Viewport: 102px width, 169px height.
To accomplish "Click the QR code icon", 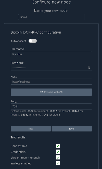I will pyautogui.click(x=42, y=92).
